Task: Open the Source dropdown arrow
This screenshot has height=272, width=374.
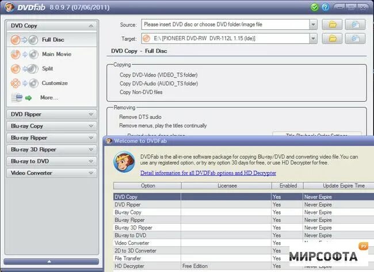Action: tap(313, 25)
